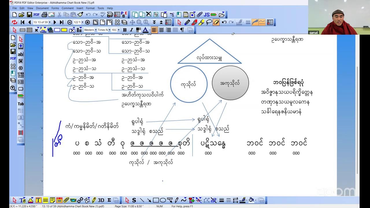Go to the next page arrow
Screen dimensions: 370x208
click(55, 22)
